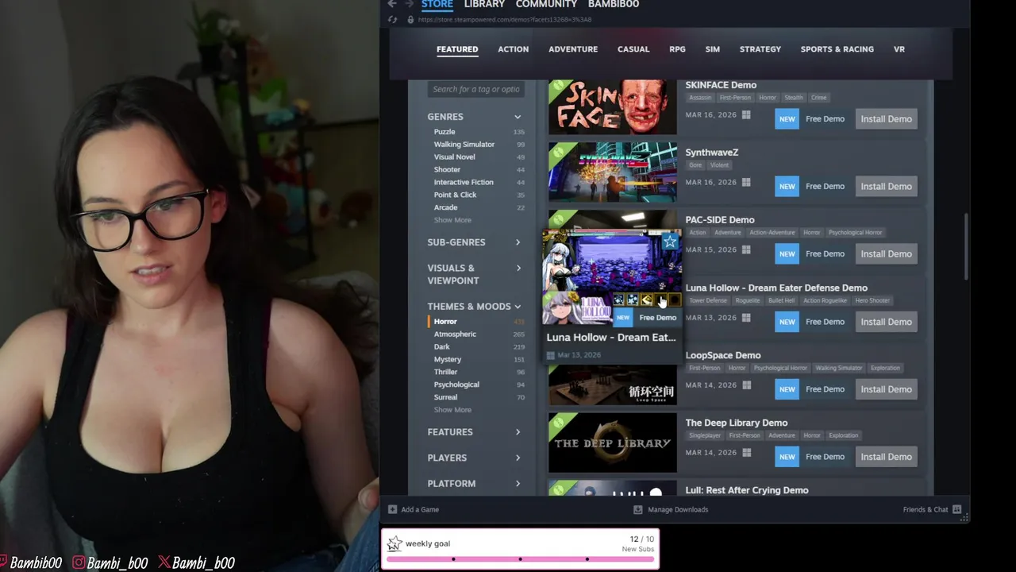Image resolution: width=1016 pixels, height=572 pixels.
Task: Click Free Demo in Luna Hollow hover popup
Action: (x=658, y=318)
